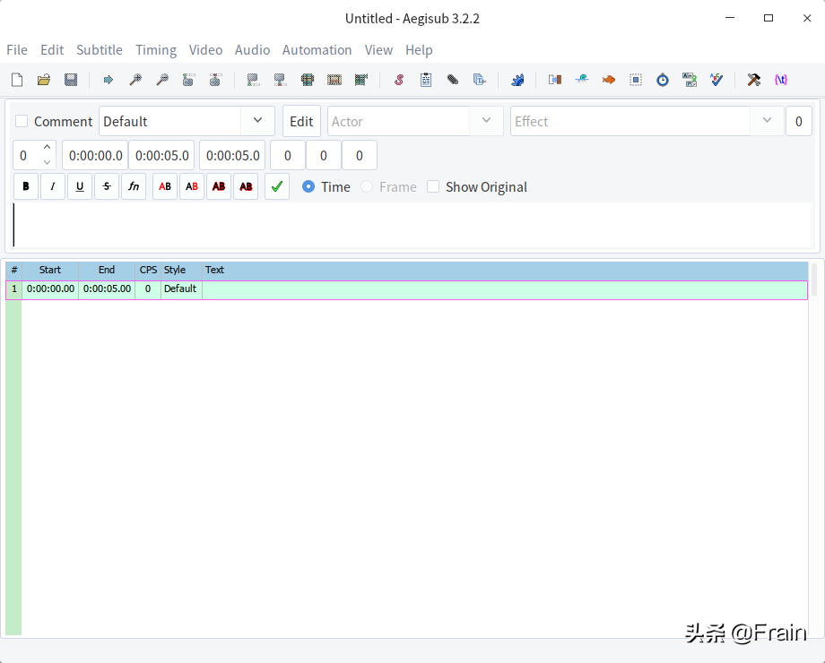This screenshot has width=825, height=663.
Task: Open a subtitles file via folder icon
Action: [44, 80]
